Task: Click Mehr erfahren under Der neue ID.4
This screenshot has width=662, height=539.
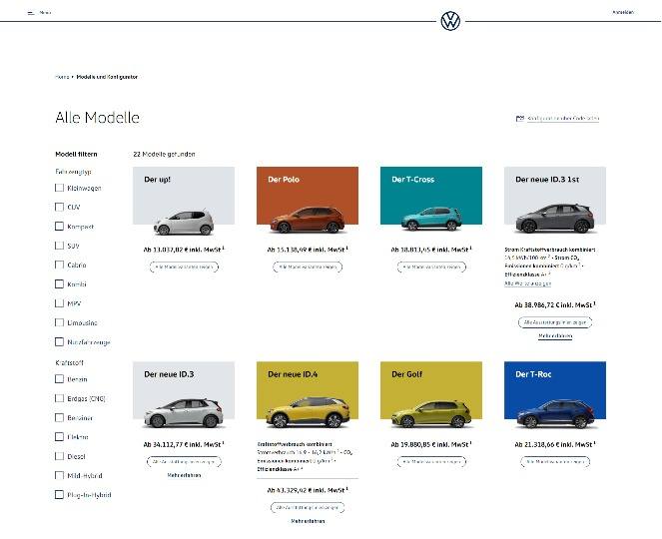Action: pos(308,521)
